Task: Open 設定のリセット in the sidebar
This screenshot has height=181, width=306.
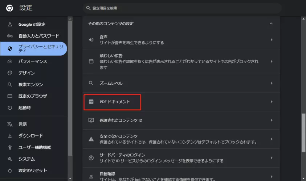Action: click(x=33, y=171)
